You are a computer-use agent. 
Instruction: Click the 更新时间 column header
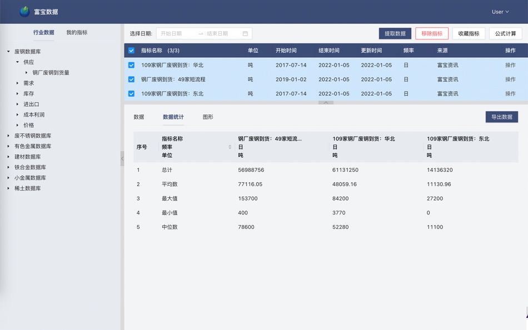pyautogui.click(x=371, y=51)
